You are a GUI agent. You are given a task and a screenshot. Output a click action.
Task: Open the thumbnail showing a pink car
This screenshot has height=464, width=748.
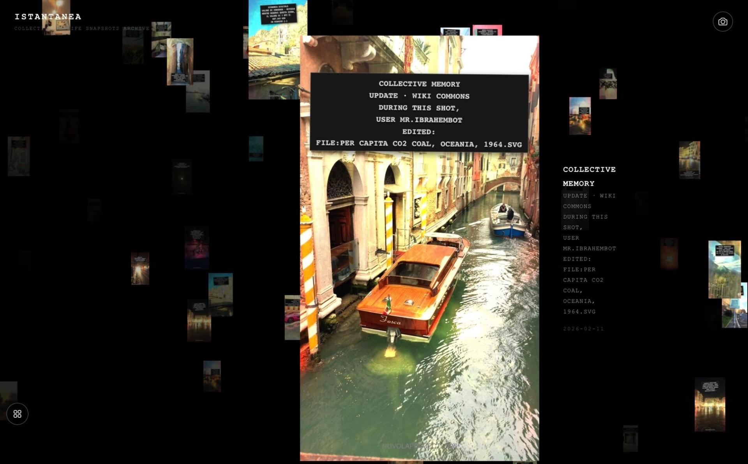(292, 318)
